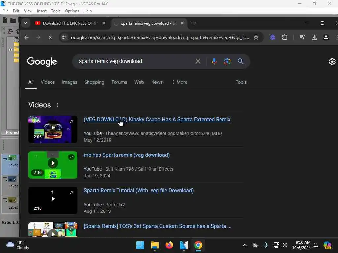The width and height of the screenshot is (338, 253).
Task: Open TOS's 3st Sparta Custom Source link
Action: click(x=157, y=226)
